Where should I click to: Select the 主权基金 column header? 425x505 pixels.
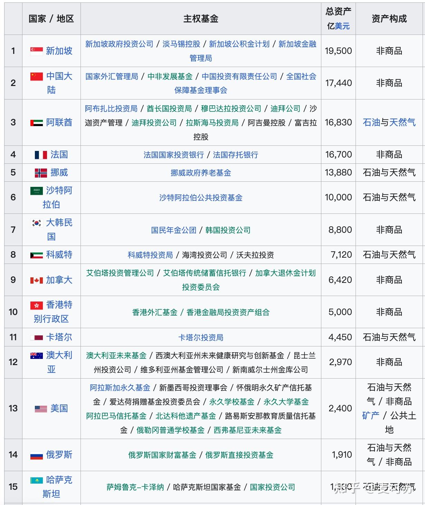point(201,19)
